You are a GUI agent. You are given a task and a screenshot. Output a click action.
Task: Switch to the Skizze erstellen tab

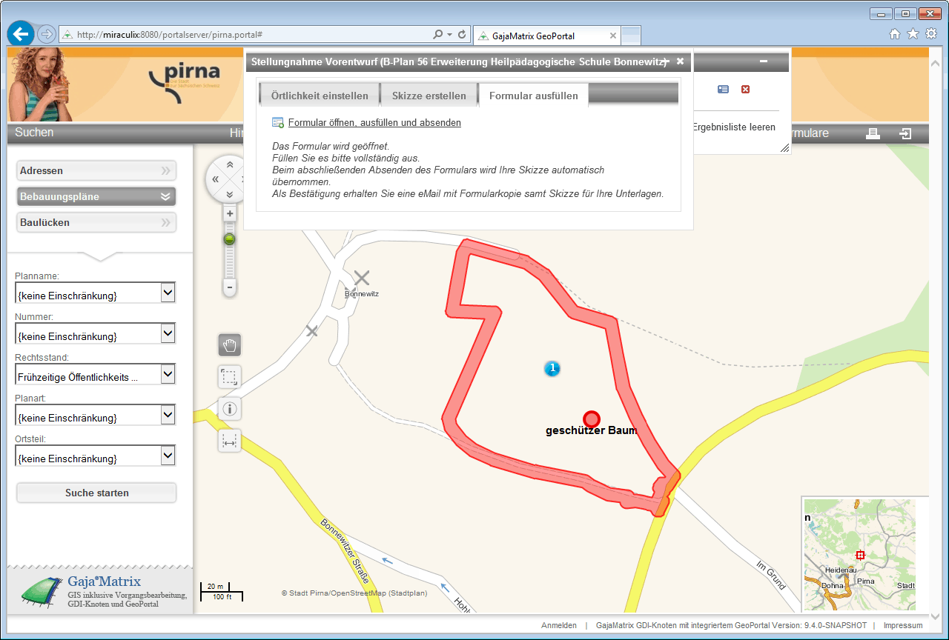coord(429,96)
